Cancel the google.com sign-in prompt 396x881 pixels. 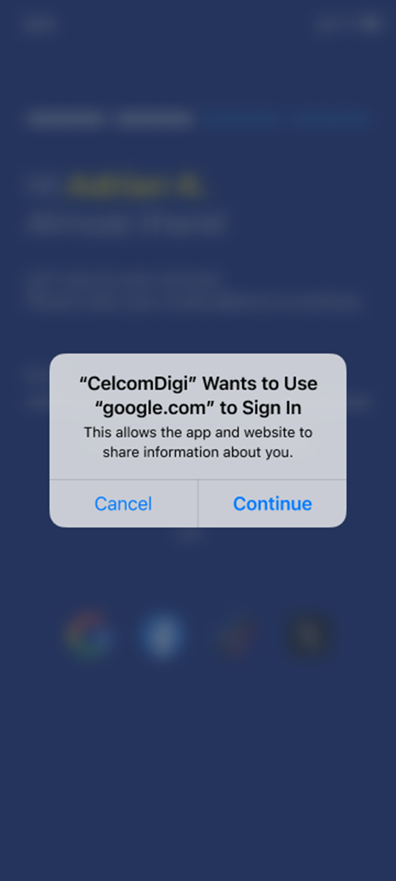(x=124, y=504)
